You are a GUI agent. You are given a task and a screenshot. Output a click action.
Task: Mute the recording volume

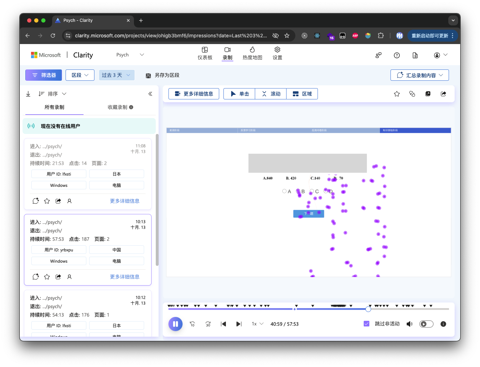409,324
